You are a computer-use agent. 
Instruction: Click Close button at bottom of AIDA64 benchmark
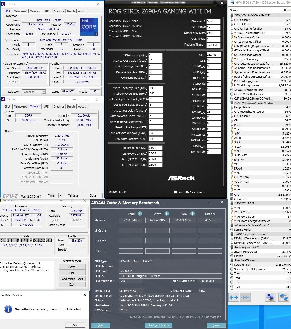point(216,325)
